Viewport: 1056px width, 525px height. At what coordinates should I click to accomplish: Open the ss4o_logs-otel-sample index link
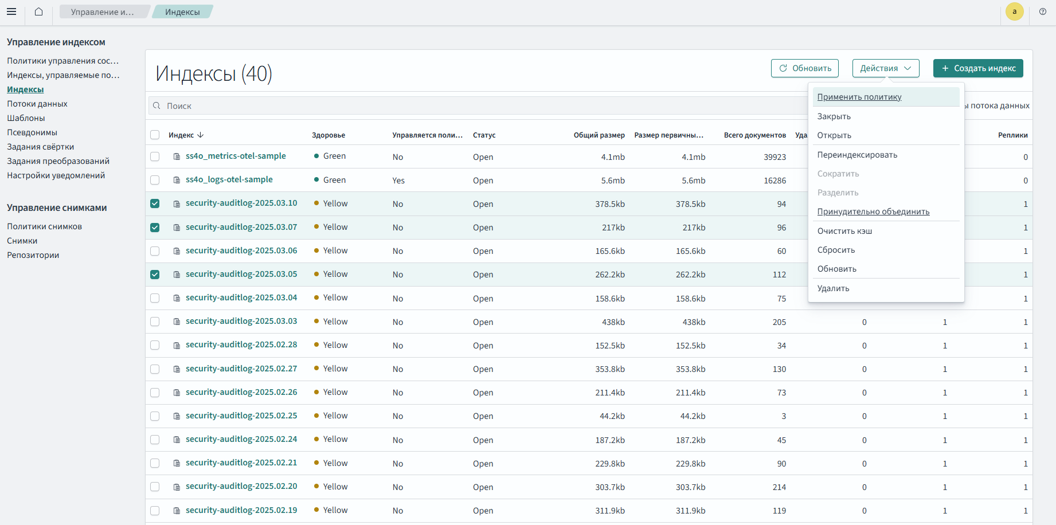coord(229,179)
